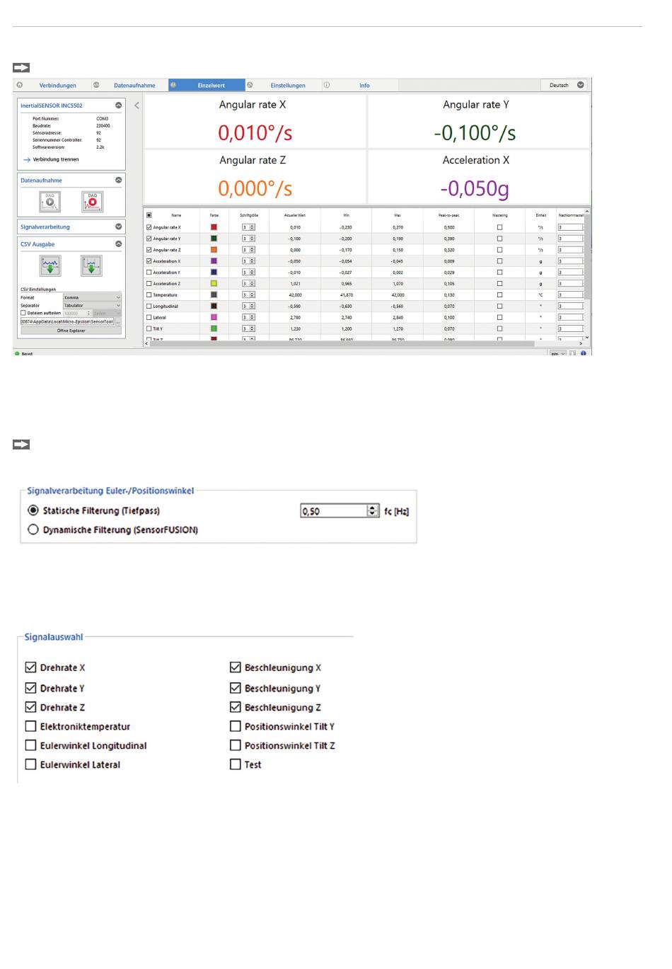Start data acquisition with the DAQ play icon

(50, 202)
